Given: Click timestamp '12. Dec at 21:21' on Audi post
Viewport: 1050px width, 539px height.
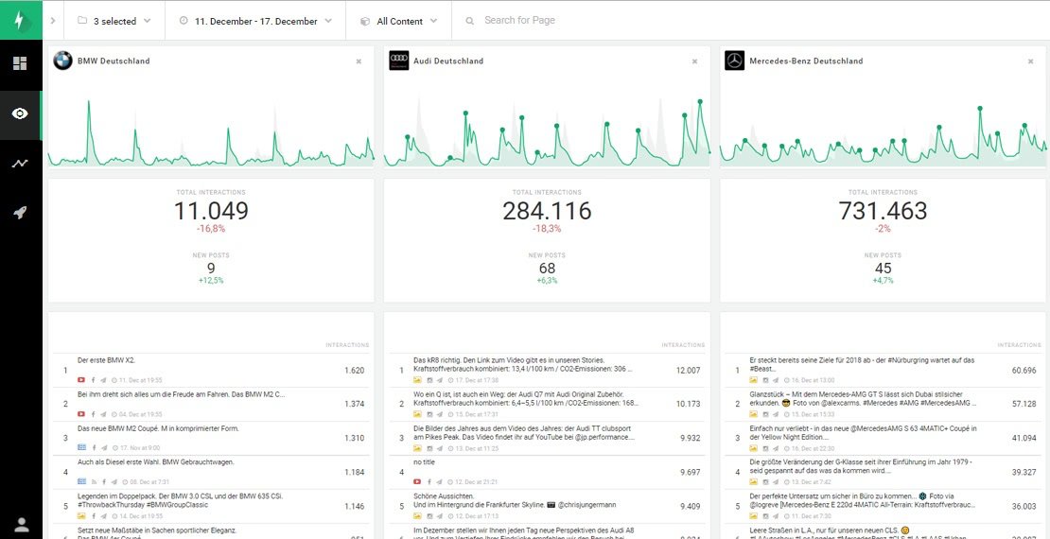Looking at the screenshot, I should tap(476, 481).
